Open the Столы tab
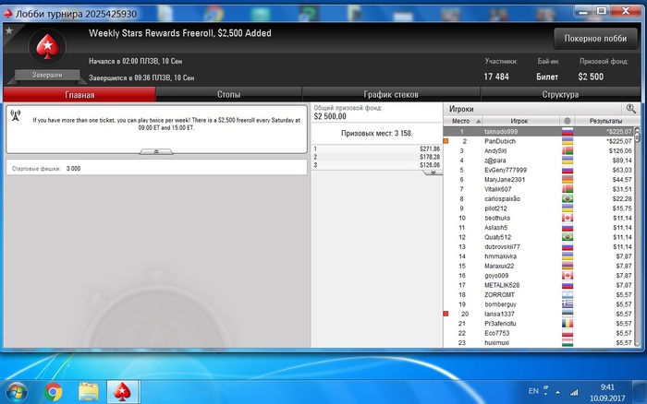This screenshot has height=404, width=647. 228,95
